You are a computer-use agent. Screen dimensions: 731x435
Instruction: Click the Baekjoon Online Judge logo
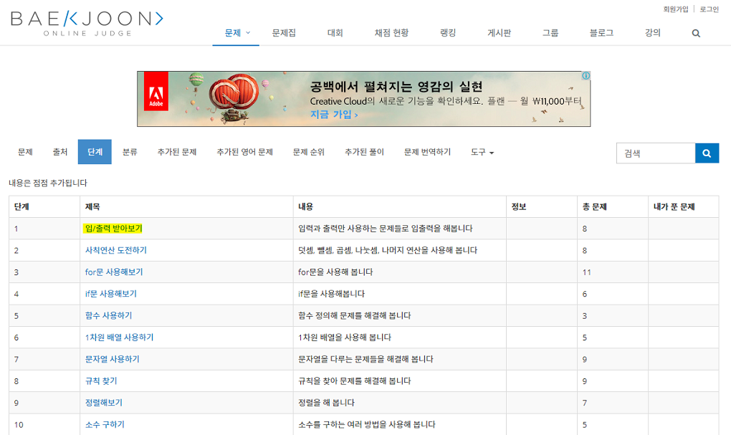[87, 24]
